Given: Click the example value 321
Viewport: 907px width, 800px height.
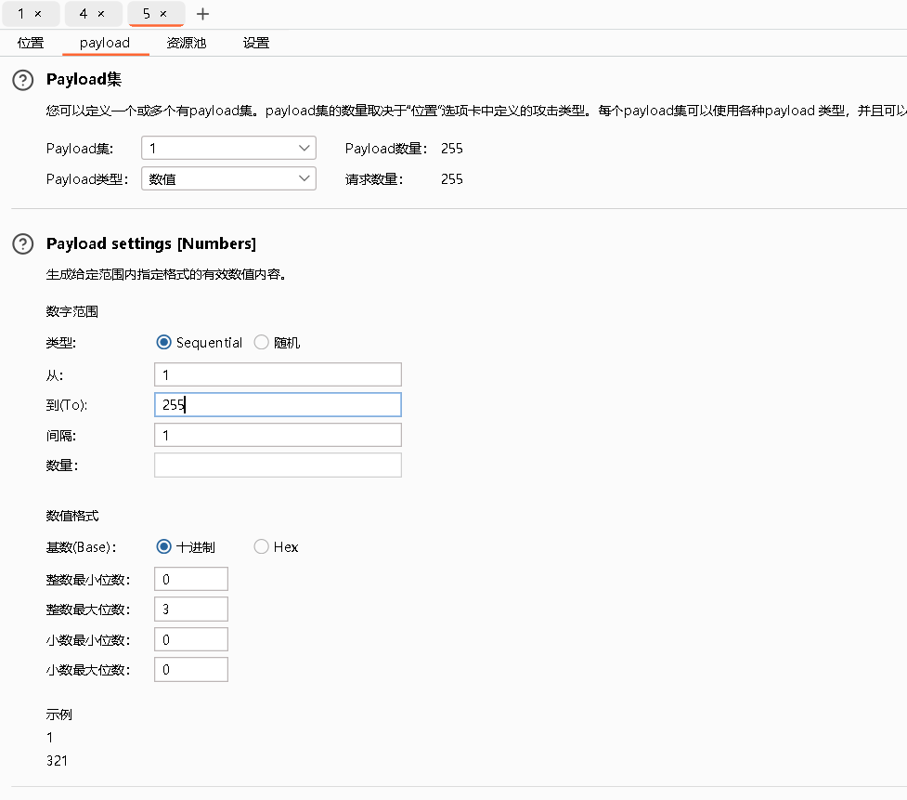Looking at the screenshot, I should tap(57, 761).
